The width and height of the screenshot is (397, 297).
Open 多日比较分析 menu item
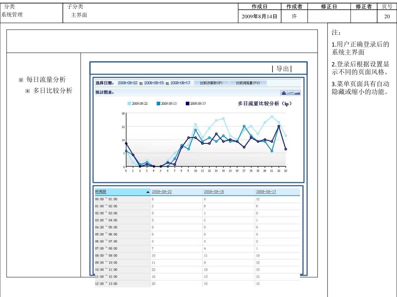point(53,90)
